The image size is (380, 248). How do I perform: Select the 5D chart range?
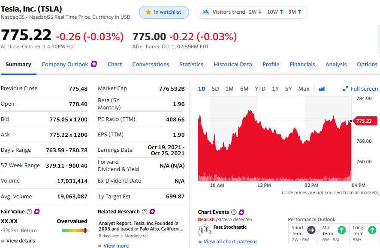point(215,89)
